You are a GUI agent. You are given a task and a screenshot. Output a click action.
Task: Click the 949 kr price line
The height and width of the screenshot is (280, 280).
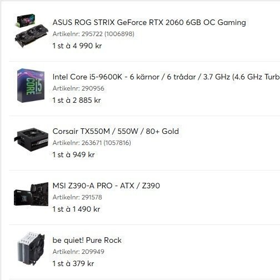click(x=73, y=154)
